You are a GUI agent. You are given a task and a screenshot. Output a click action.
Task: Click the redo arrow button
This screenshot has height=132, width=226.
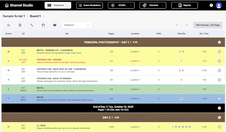186,25
